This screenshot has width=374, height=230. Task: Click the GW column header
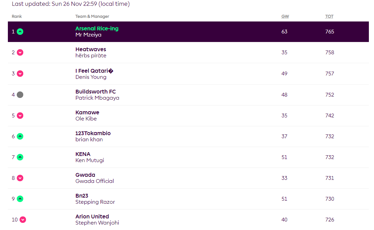[285, 16]
